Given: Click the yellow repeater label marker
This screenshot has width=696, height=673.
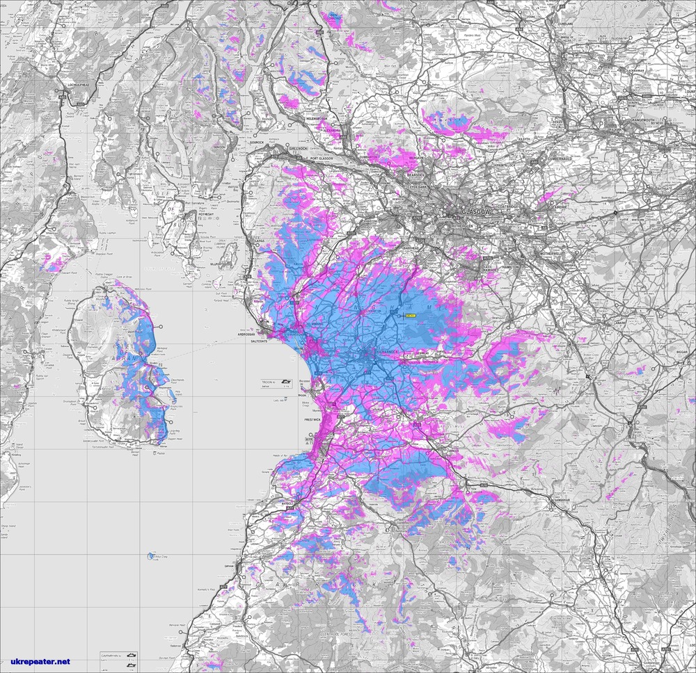Looking at the screenshot, I should click(x=410, y=315).
